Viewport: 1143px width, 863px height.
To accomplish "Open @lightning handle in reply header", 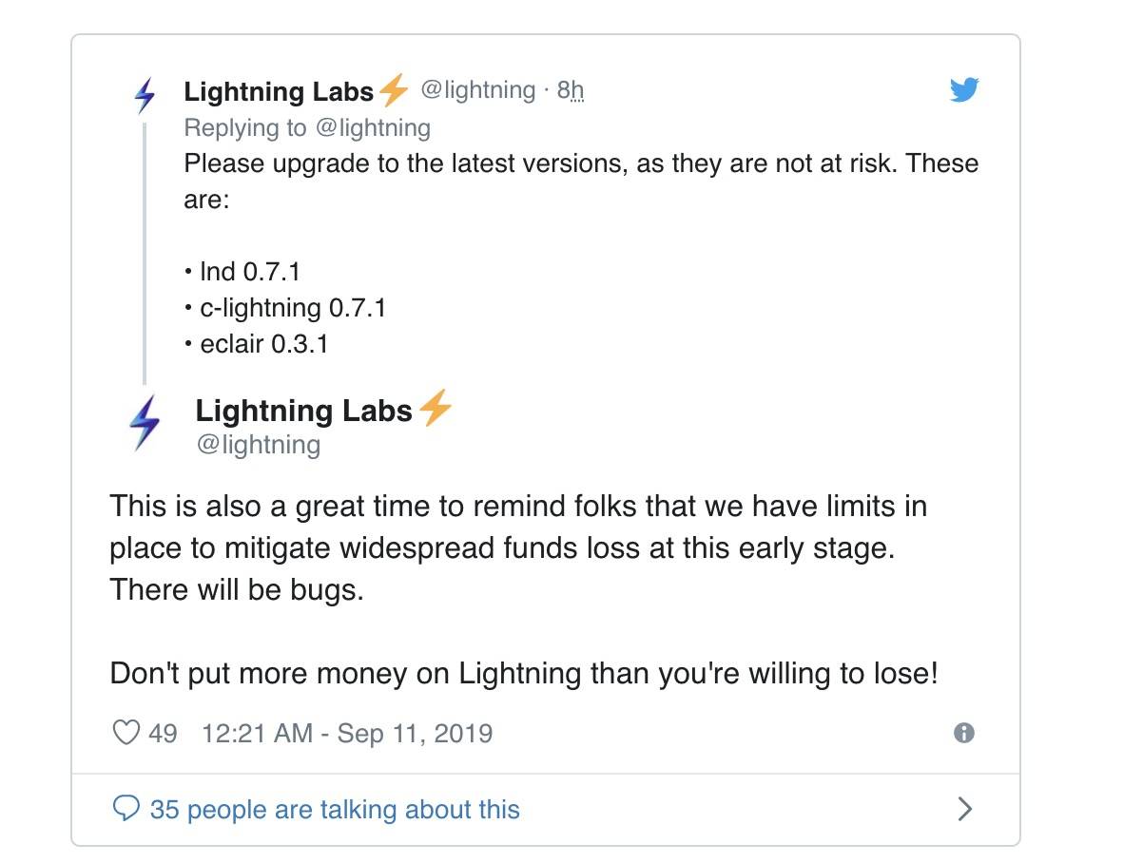I will (477, 90).
